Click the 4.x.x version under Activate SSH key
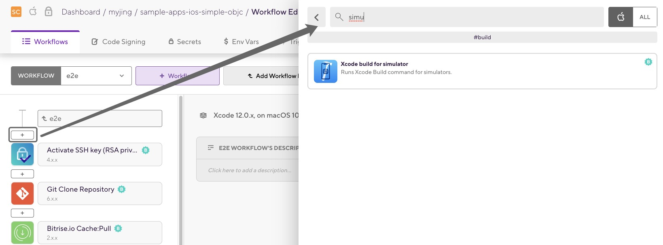This screenshot has height=245, width=663. [x=52, y=160]
